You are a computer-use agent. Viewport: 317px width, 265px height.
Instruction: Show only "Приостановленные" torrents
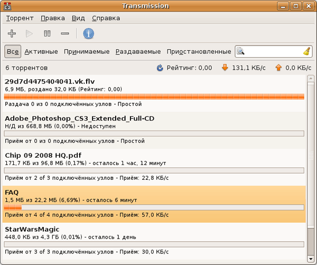(x=199, y=51)
